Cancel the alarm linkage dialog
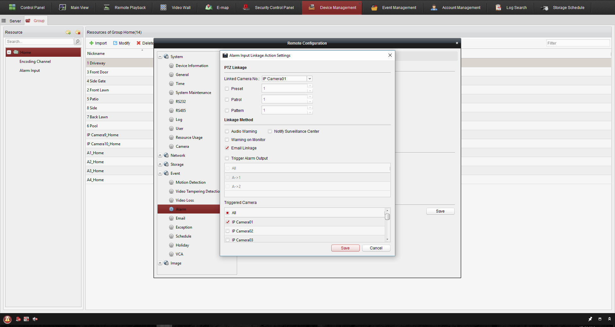The image size is (615, 327). [x=376, y=248]
